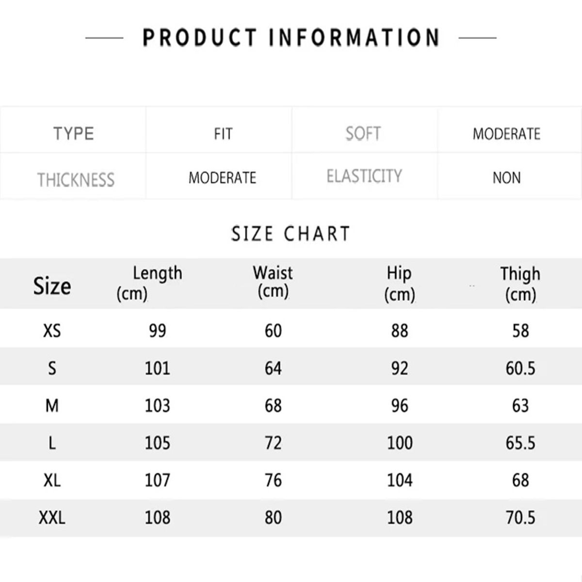
Task: Click the ELASTICITY label cell
Action: 364,176
